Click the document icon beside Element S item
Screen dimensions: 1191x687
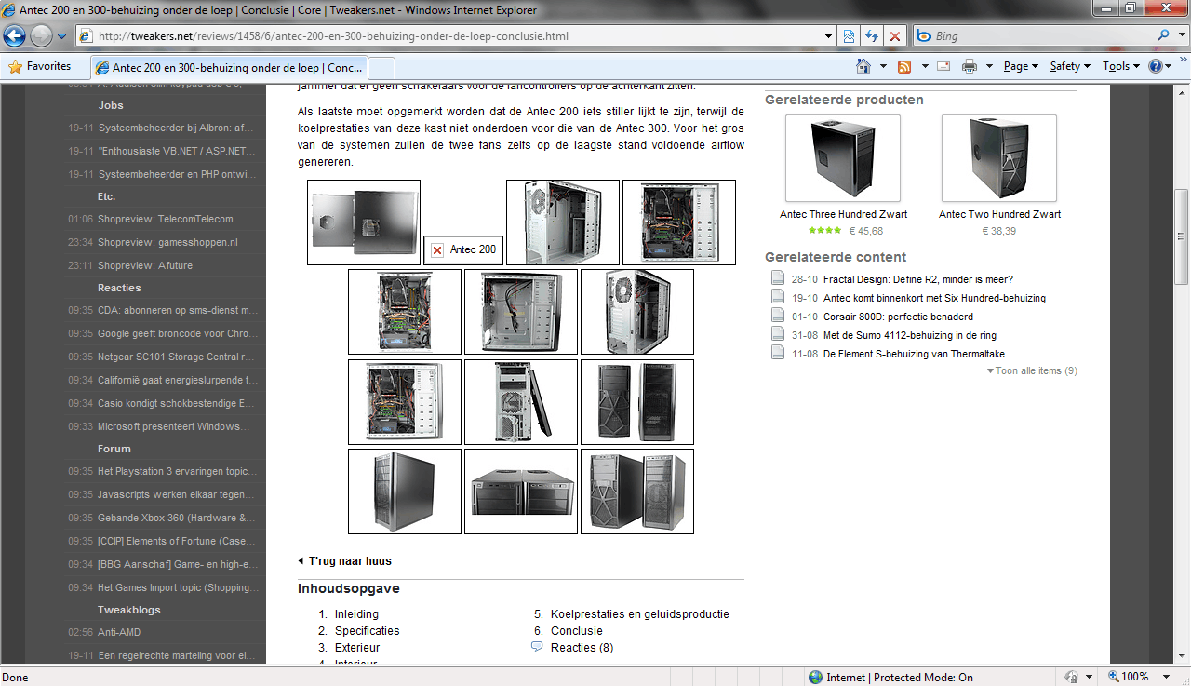point(778,353)
